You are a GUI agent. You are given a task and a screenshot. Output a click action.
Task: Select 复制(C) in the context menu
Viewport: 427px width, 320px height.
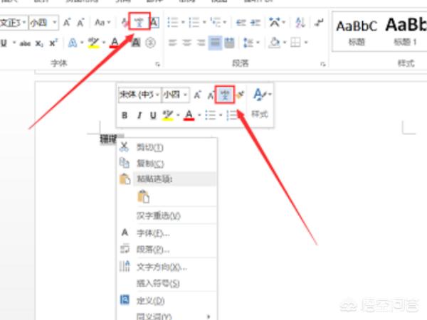[149, 164]
